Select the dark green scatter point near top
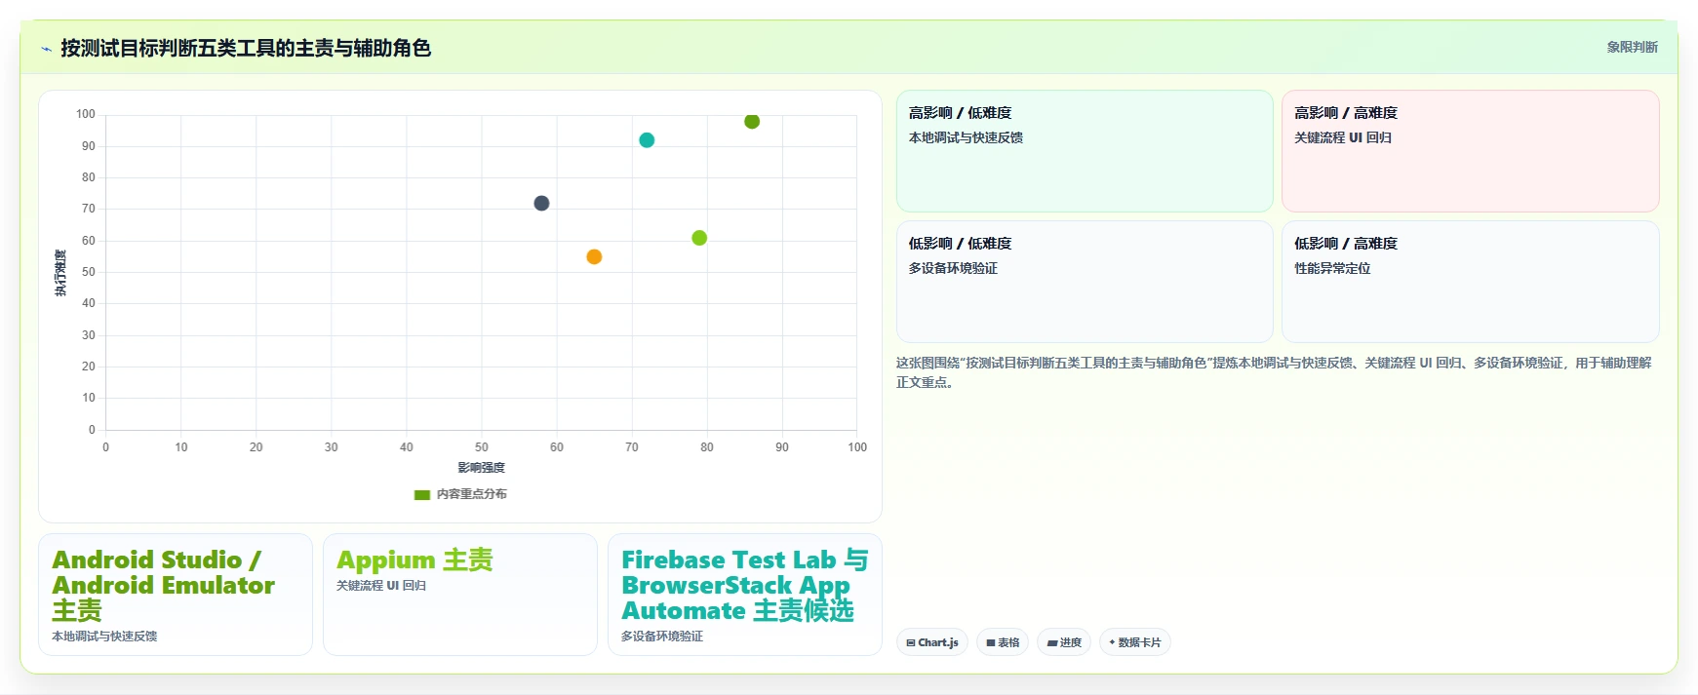This screenshot has height=695, width=1698. pos(752,121)
